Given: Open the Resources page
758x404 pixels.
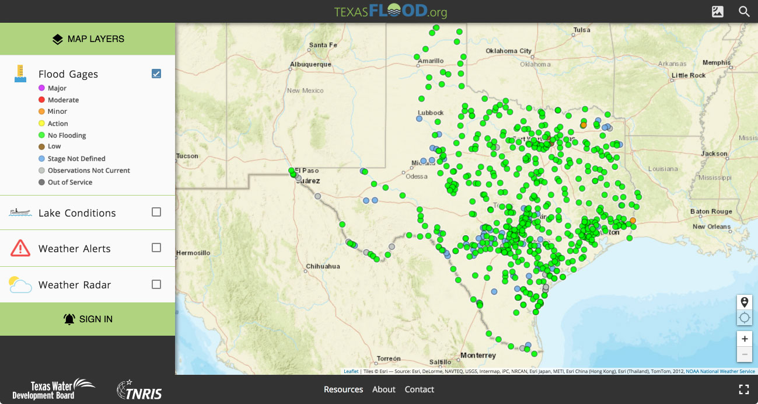Looking at the screenshot, I should click(x=343, y=389).
